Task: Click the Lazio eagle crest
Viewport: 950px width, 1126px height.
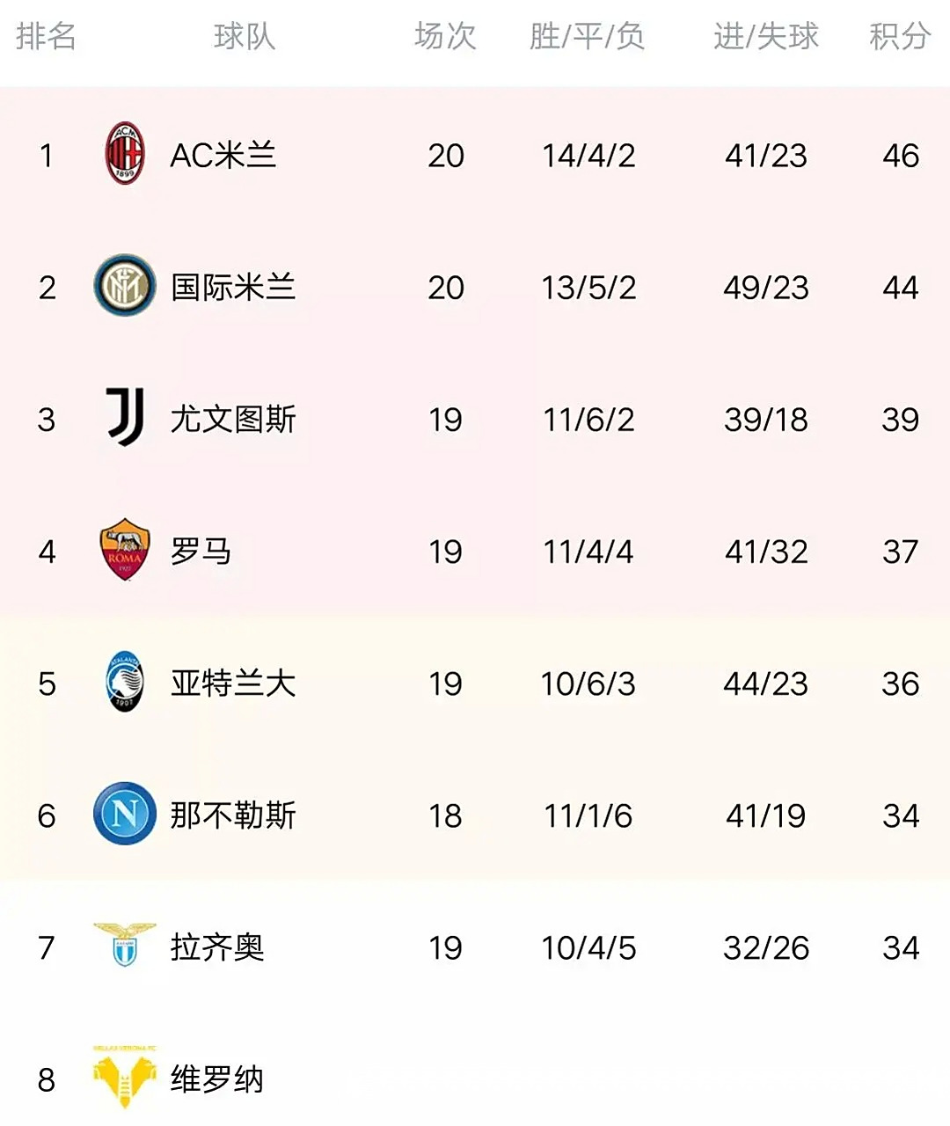Action: 125,945
